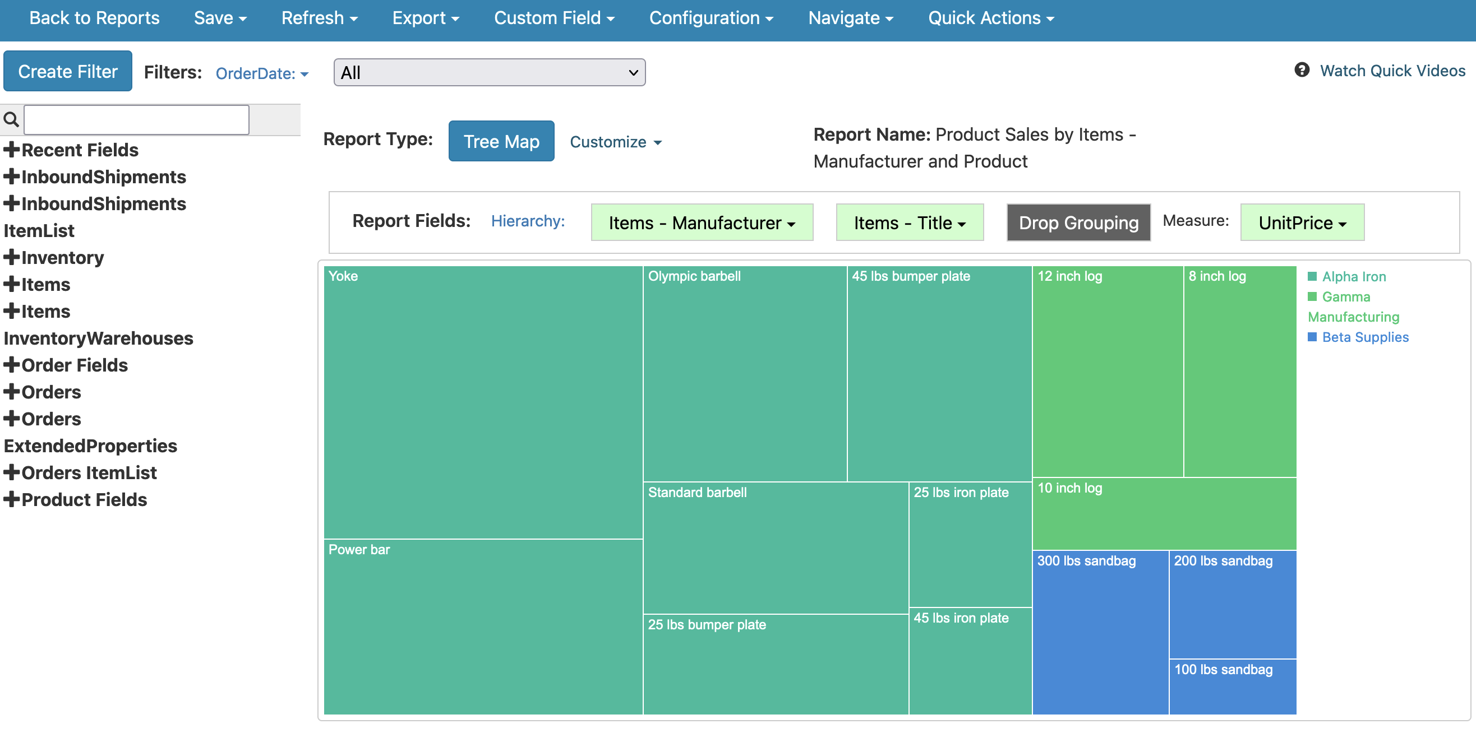The height and width of the screenshot is (733, 1476).
Task: Expand the Recent Fields plus icon
Action: 11,150
